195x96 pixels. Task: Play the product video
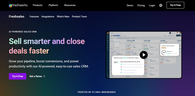coord(144,55)
